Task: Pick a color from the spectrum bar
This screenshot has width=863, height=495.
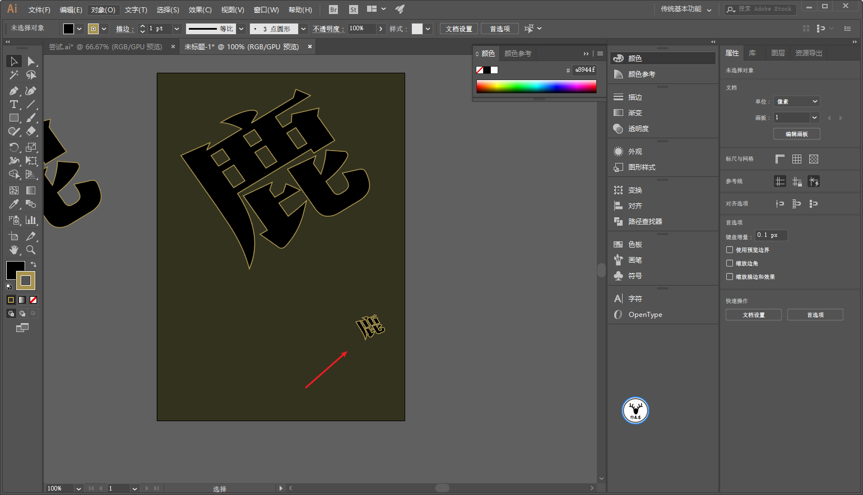Action: (536, 86)
